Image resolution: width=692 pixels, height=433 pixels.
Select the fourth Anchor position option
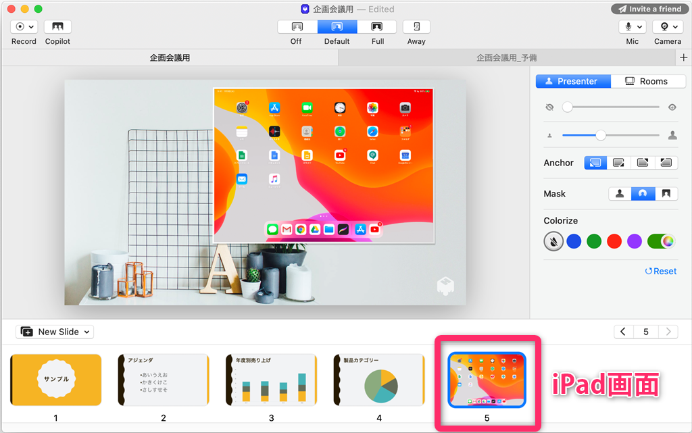pos(666,163)
